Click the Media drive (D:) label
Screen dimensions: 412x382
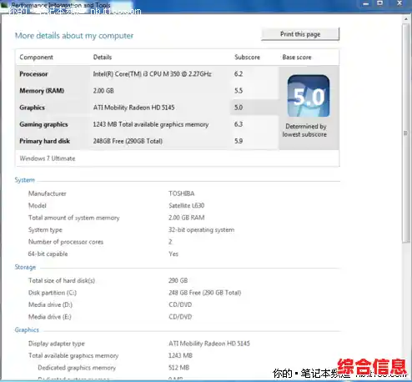point(50,304)
